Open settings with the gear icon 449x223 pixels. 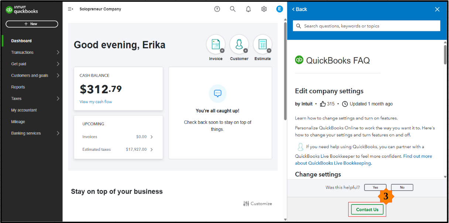tap(264, 9)
